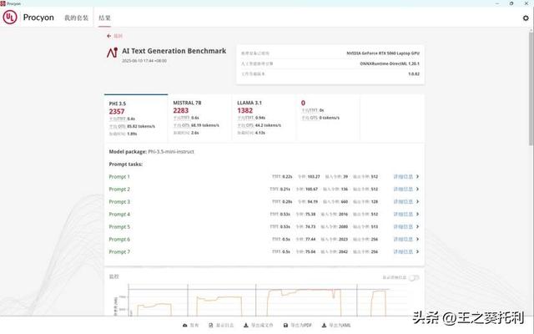Switch to the first header tab next to Procyon
534x334 pixels.
click(76, 18)
